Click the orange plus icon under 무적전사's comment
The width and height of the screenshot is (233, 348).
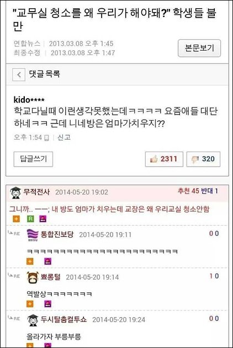point(16,219)
